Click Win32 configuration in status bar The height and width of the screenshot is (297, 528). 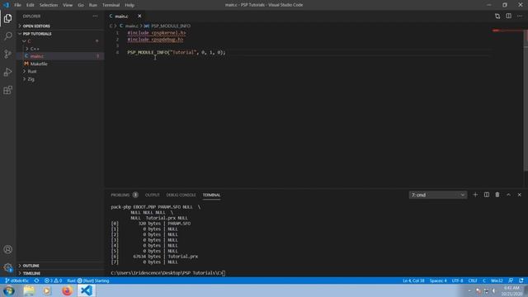(497, 280)
